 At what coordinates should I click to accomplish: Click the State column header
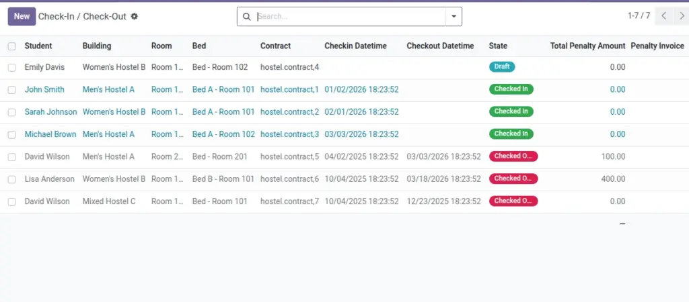pyautogui.click(x=498, y=46)
